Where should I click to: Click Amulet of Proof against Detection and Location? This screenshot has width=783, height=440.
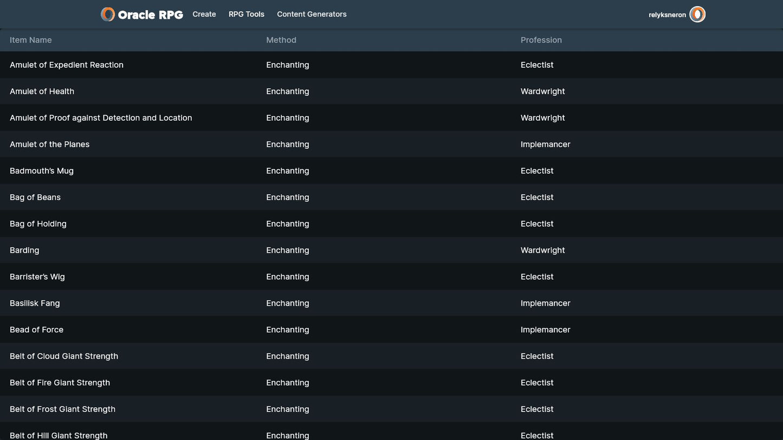[x=101, y=118]
